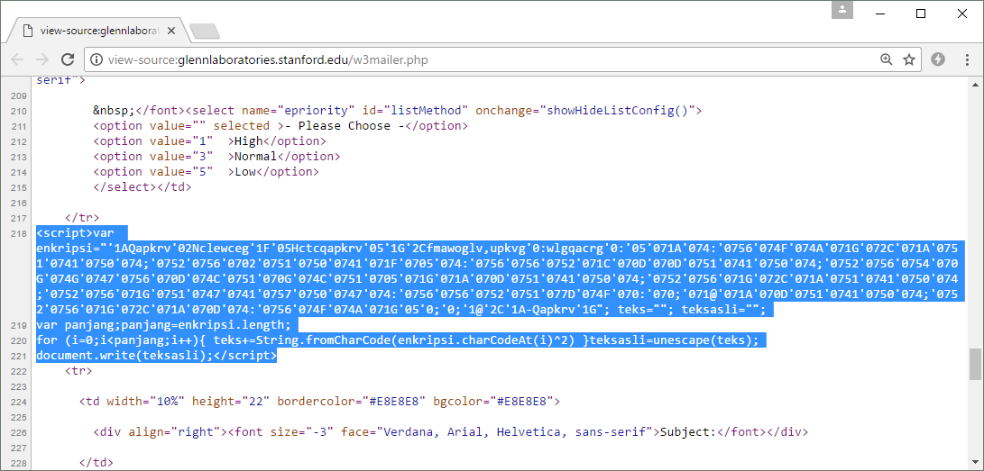Image resolution: width=984 pixels, height=471 pixels.
Task: Open the zoom magnifier in address bar
Action: point(886,59)
